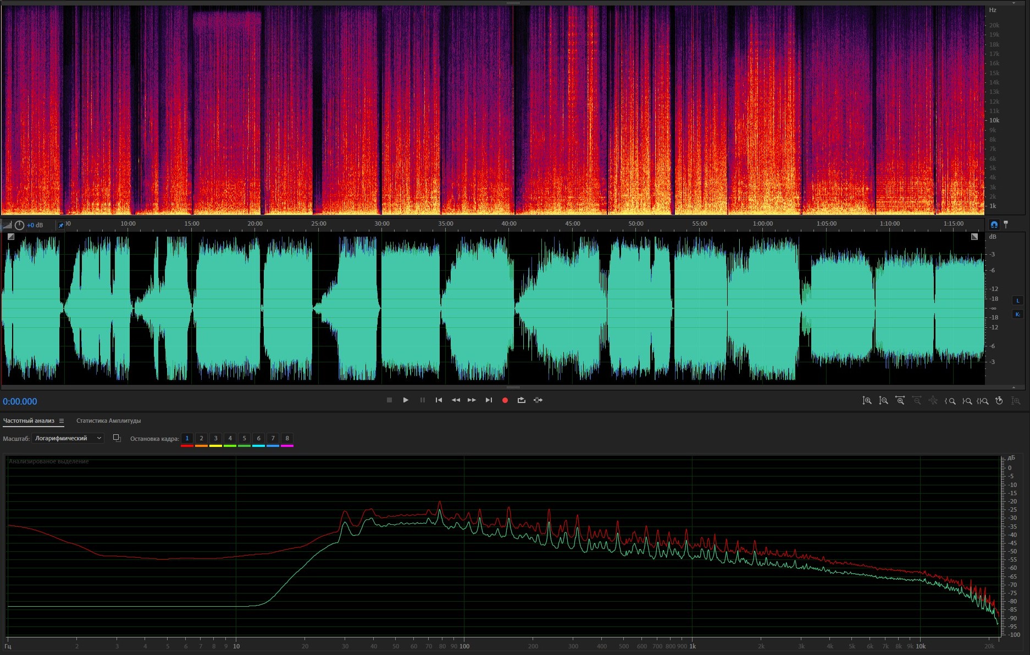Zoom to selection in point
Screen dimensions: 1030x655
pyautogui.click(x=950, y=401)
